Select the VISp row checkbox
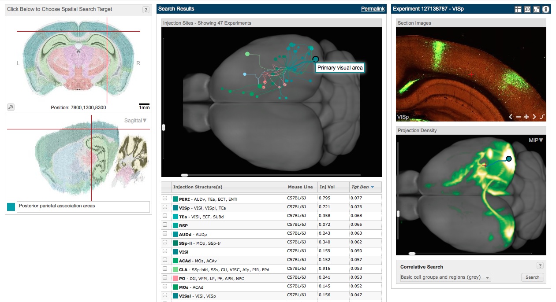Image resolution: width=556 pixels, height=302 pixels. tap(165, 207)
